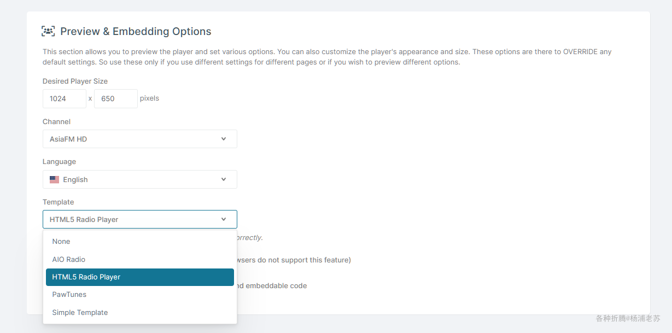
Task: Click the Template field label
Action: click(x=58, y=202)
